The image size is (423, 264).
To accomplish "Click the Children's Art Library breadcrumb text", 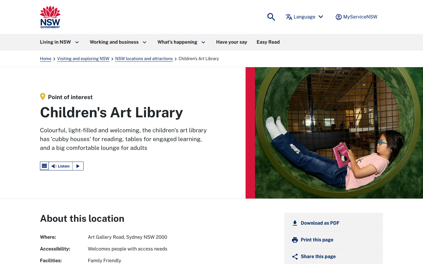I will pos(199,59).
